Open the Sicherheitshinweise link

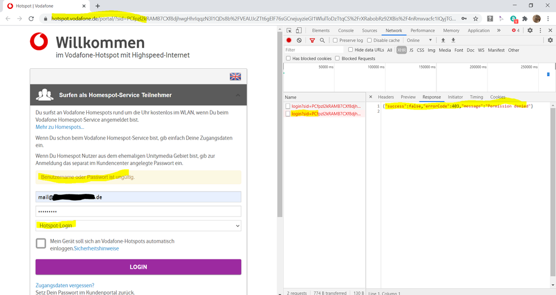point(96,248)
